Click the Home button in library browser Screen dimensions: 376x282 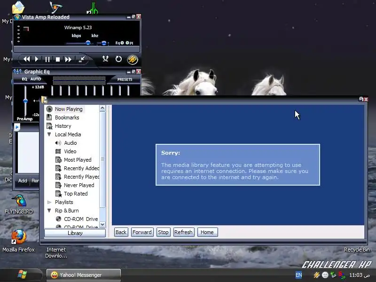207,232
